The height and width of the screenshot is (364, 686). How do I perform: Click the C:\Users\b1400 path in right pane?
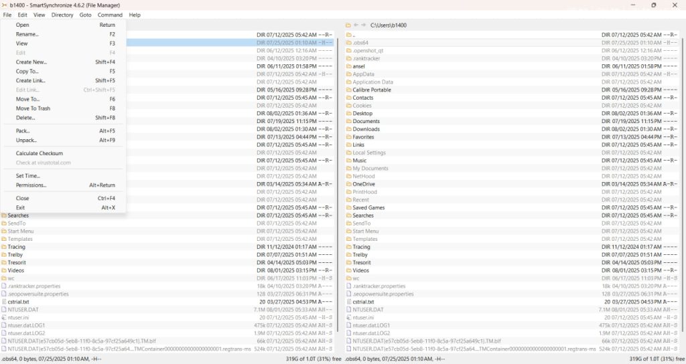389,25
